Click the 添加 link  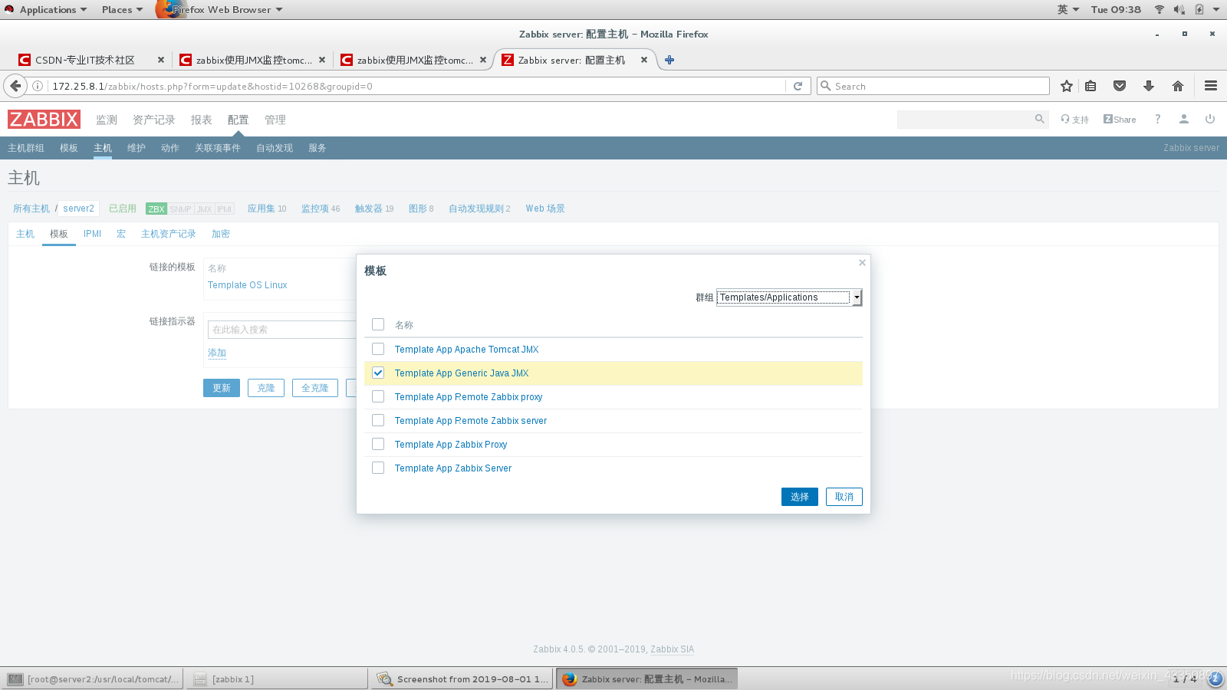[x=217, y=353]
